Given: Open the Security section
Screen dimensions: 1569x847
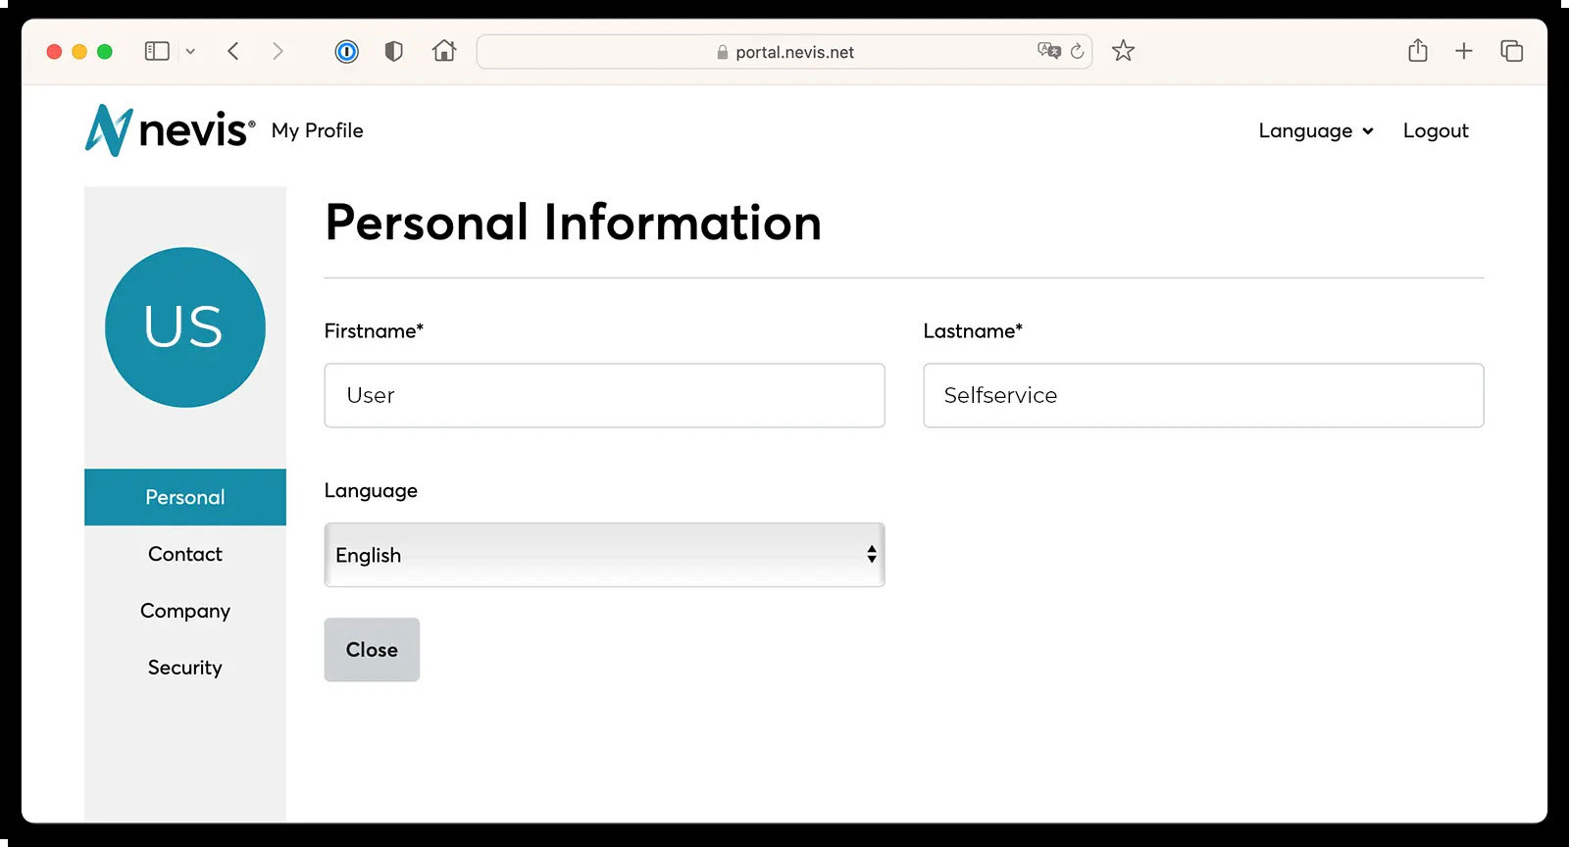Looking at the screenshot, I should click(x=185, y=668).
